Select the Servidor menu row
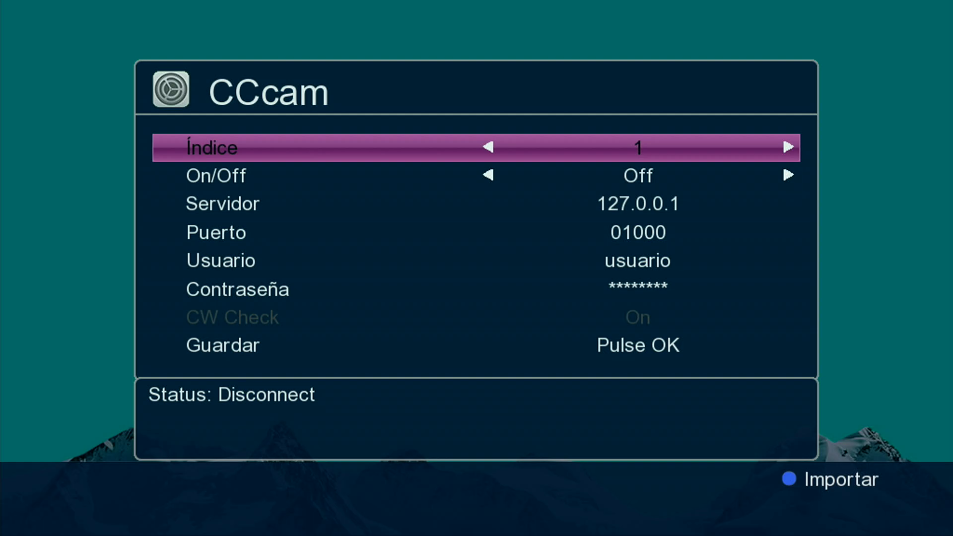 click(x=222, y=204)
